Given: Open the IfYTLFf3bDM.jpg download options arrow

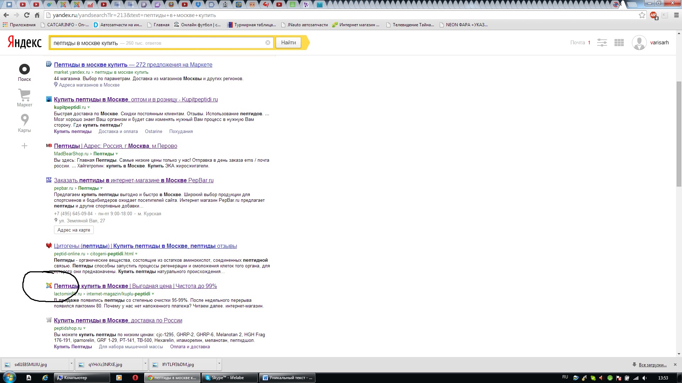Looking at the screenshot, I should point(219,364).
